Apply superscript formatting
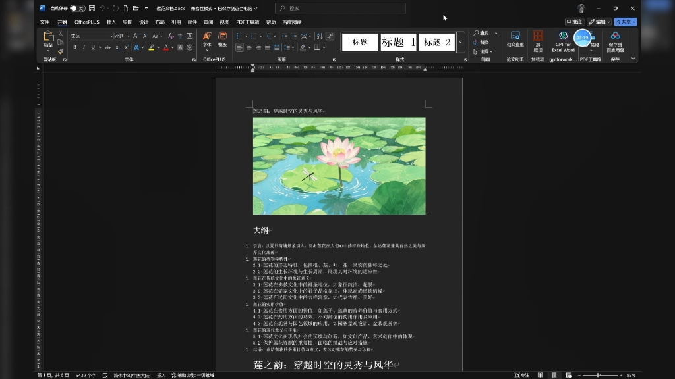The height and width of the screenshot is (379, 675). pos(126,47)
